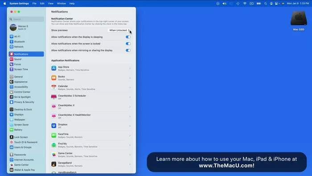Click the Search field in sidebar

point(26,19)
